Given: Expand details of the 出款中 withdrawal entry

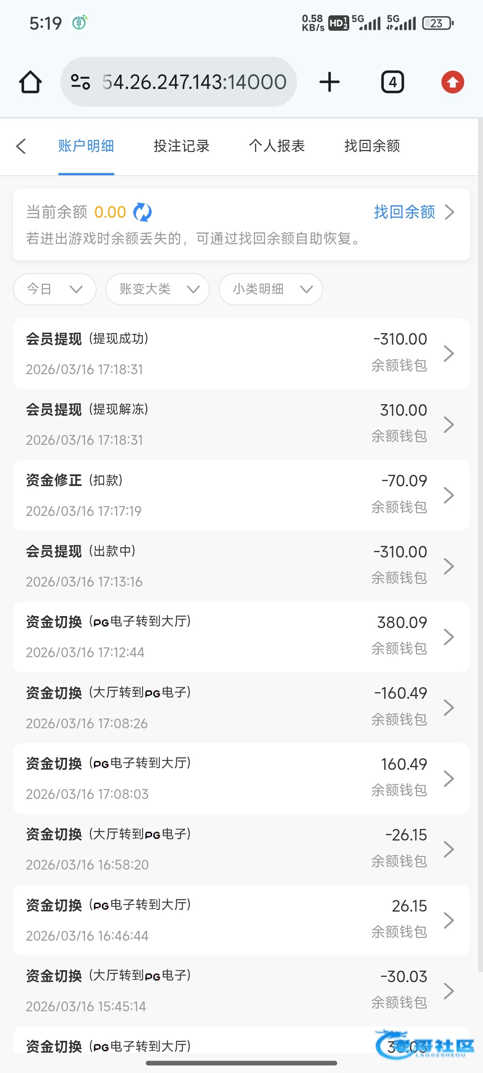Looking at the screenshot, I should (x=449, y=566).
